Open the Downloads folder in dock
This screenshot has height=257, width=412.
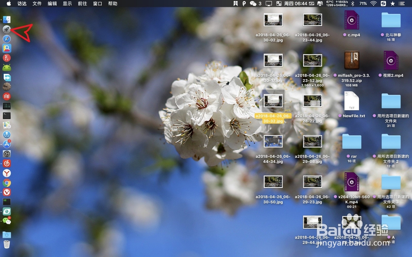(x=7, y=235)
